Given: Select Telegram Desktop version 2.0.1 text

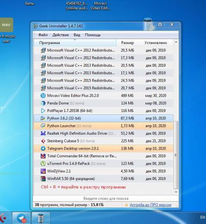Looking at the screenshot, I should click(x=73, y=148).
